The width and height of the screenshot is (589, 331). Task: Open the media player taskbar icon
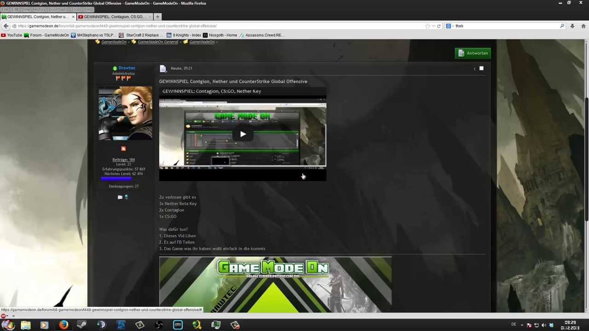tap(44, 325)
